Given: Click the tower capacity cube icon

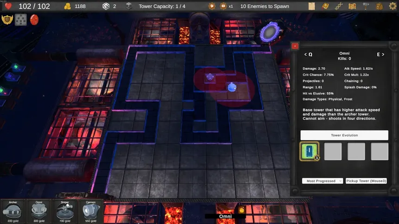Looking at the screenshot, I should [129, 6].
